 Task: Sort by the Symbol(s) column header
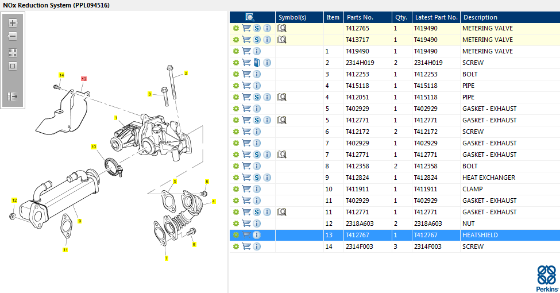[299, 17]
